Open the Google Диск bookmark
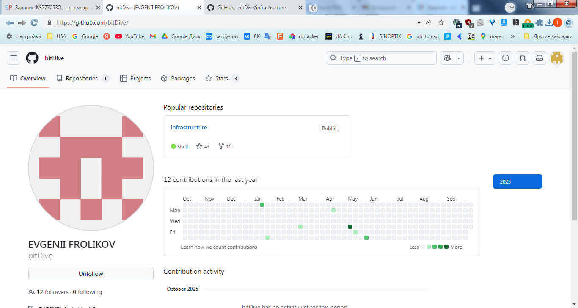This screenshot has height=308, width=578. tap(181, 36)
